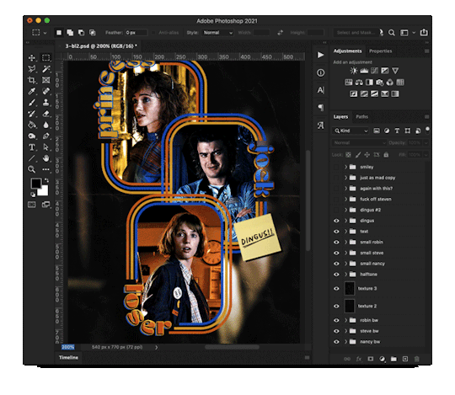Select the Healing Brush tool
This screenshot has height=395, width=455.
[45, 91]
